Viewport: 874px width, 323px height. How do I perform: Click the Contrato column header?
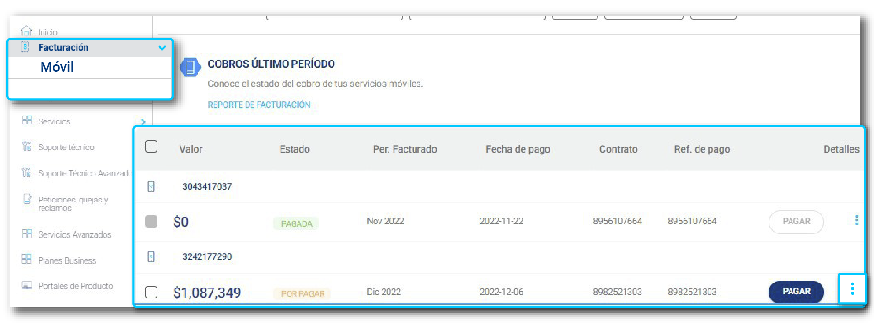click(x=618, y=149)
